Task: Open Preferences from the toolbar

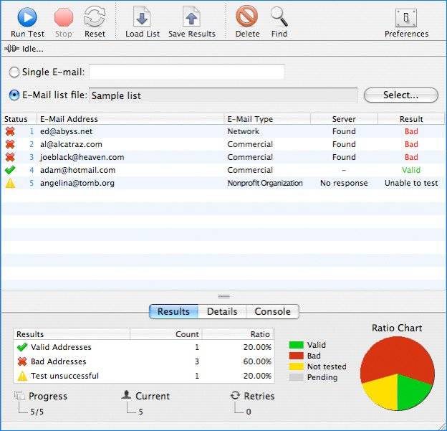Action: [406, 18]
